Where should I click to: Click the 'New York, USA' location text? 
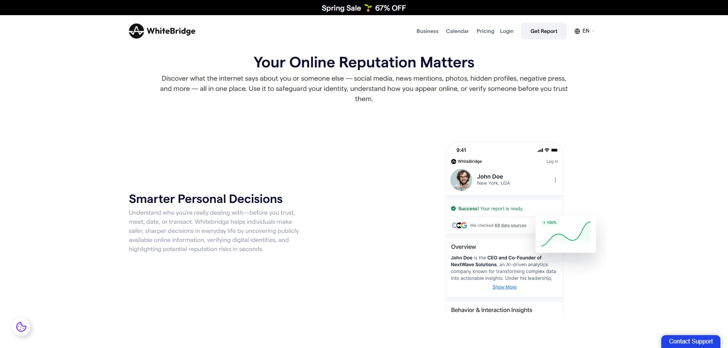[493, 183]
